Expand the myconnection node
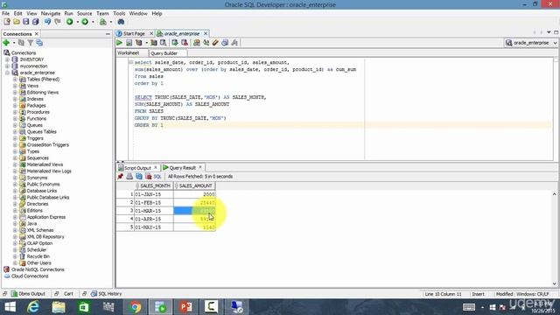Image resolution: width=560 pixels, height=315 pixels. pyautogui.click(x=7, y=66)
